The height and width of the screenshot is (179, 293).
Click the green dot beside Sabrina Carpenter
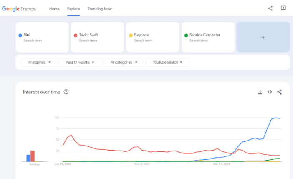(x=186, y=36)
